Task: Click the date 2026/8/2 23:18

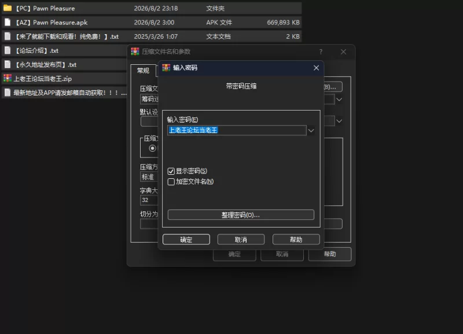Action: 156,8
